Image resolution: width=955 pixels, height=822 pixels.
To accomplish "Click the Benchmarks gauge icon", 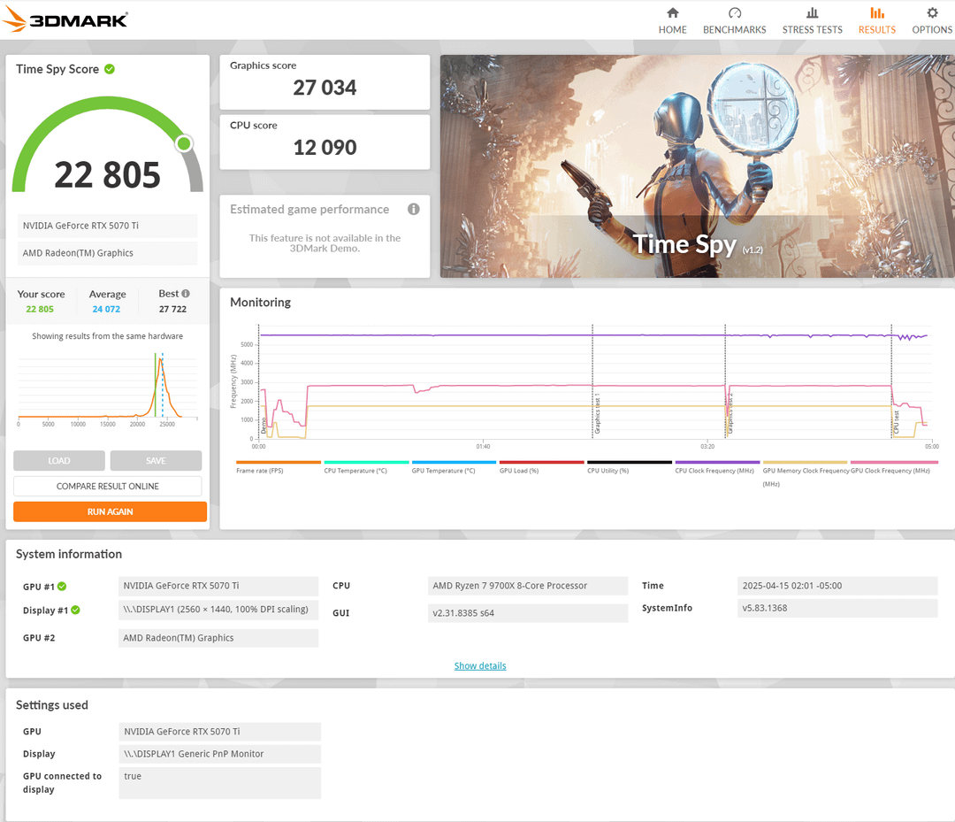I will point(735,12).
